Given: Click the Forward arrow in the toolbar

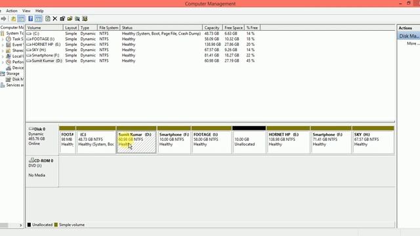Looking at the screenshot, I should click(x=3, y=19).
